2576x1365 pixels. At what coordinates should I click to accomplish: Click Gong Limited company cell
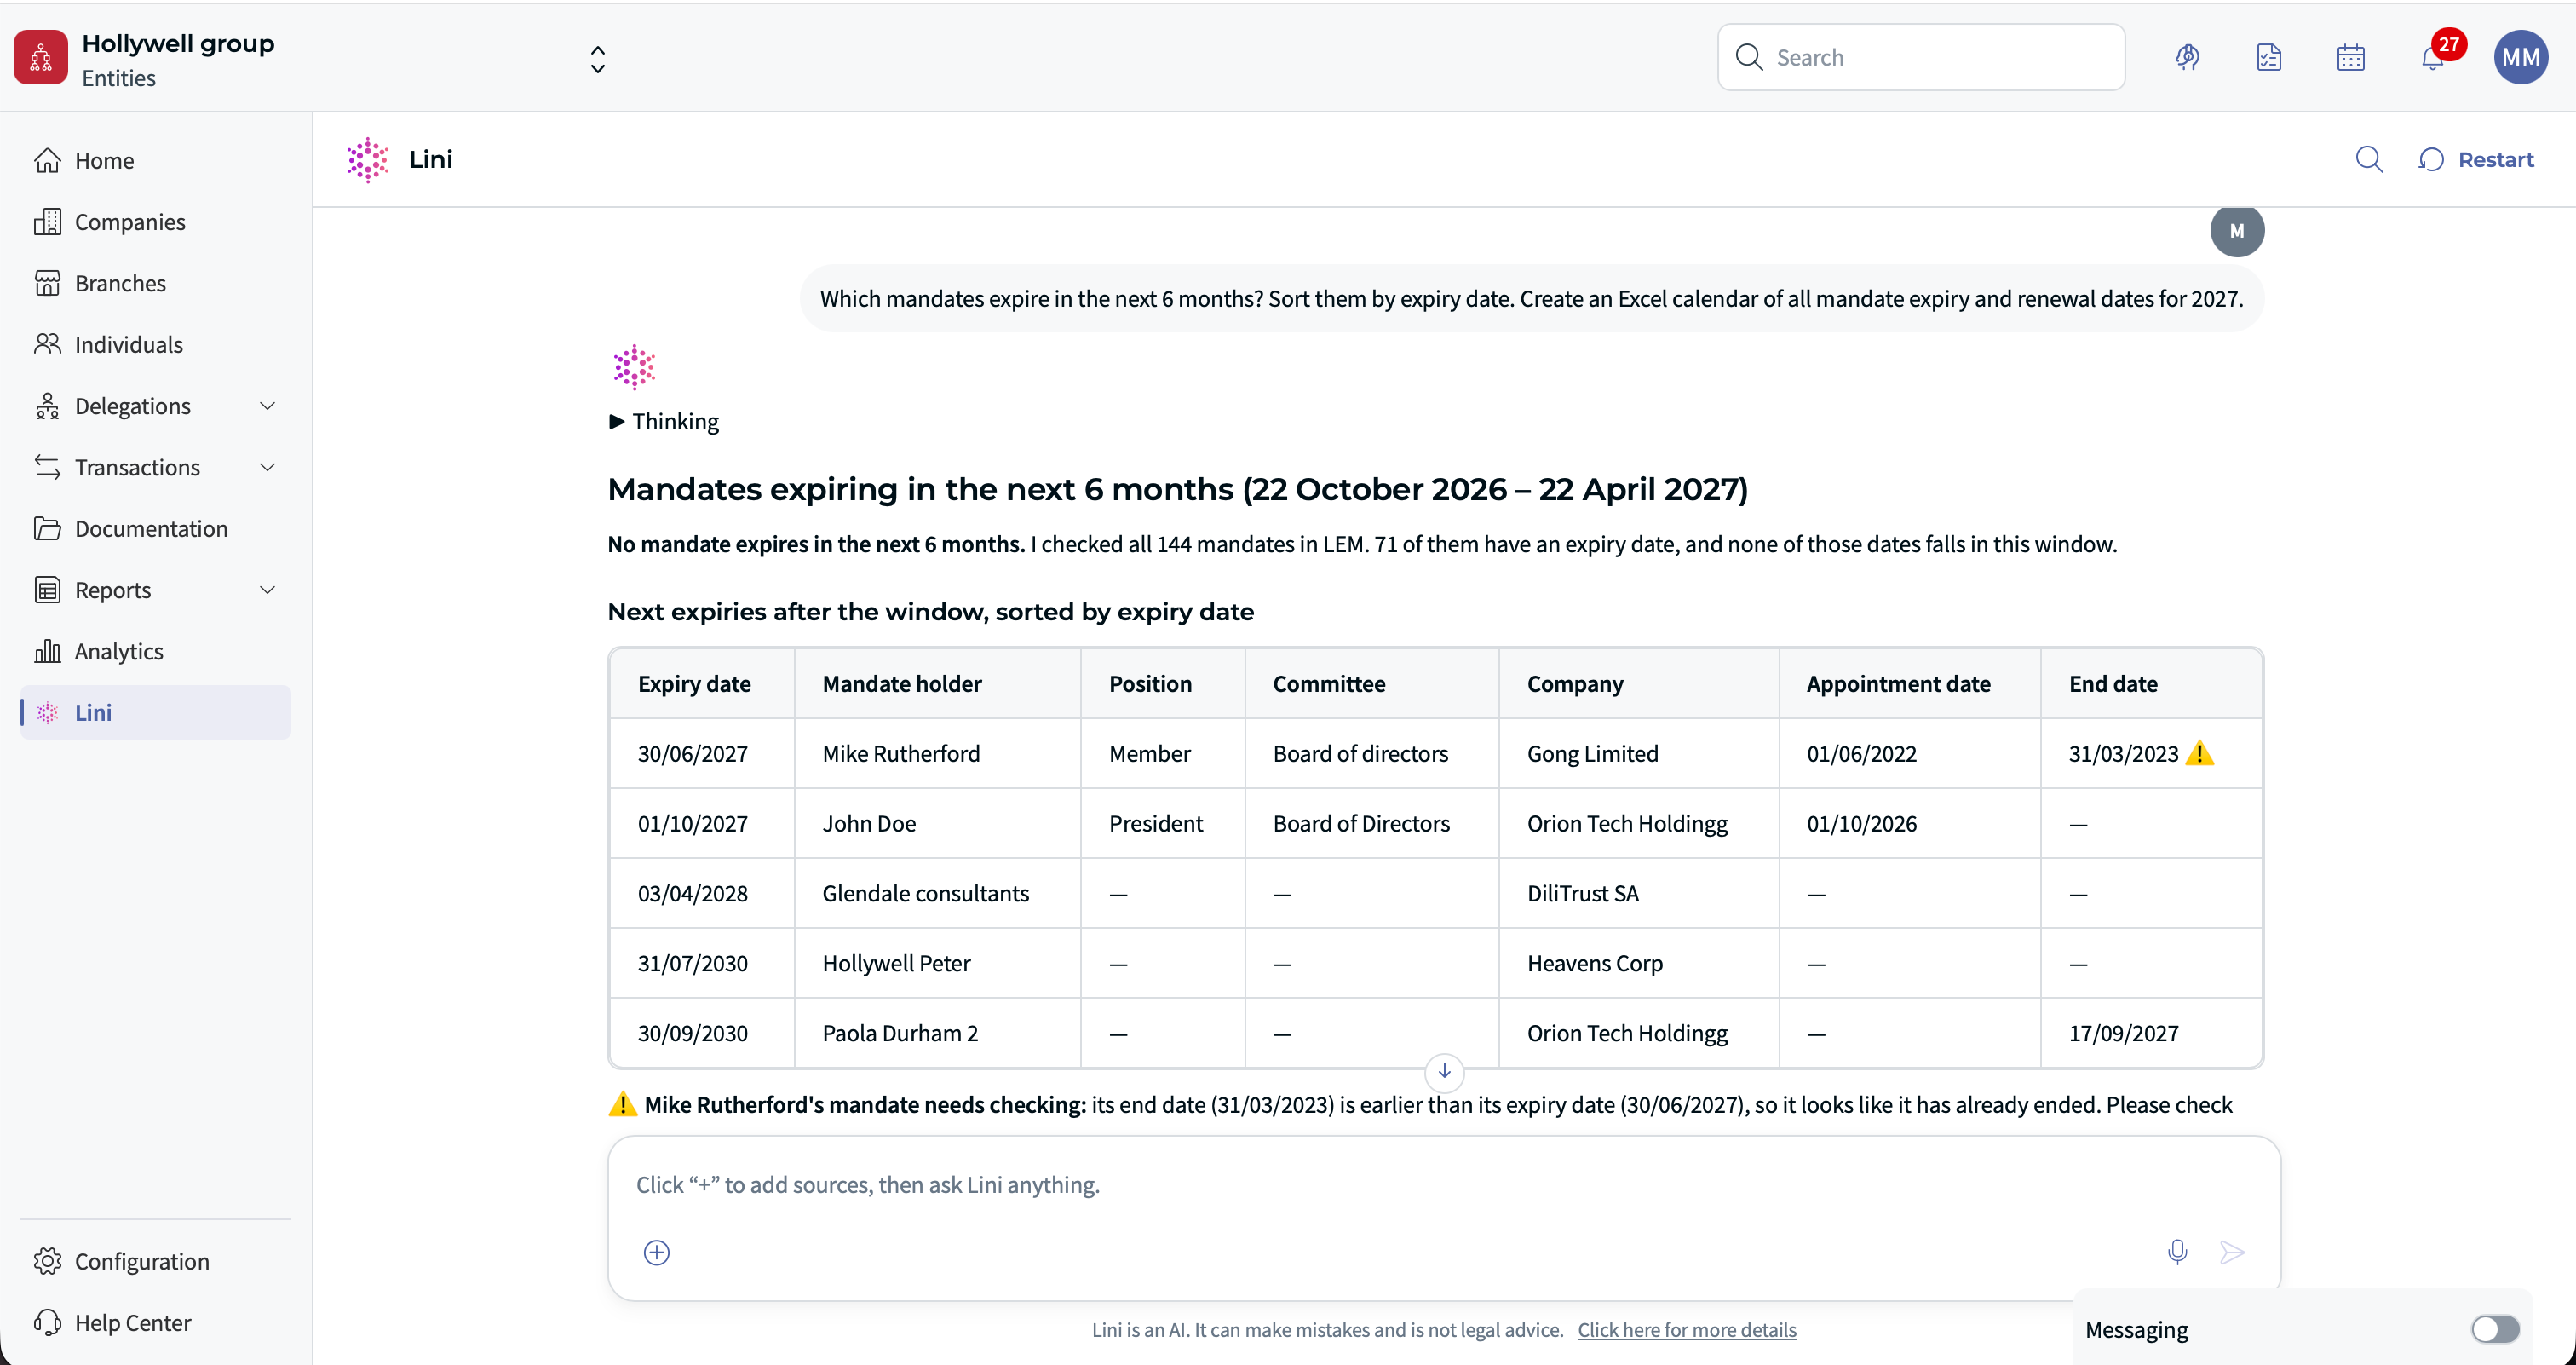tap(1639, 753)
